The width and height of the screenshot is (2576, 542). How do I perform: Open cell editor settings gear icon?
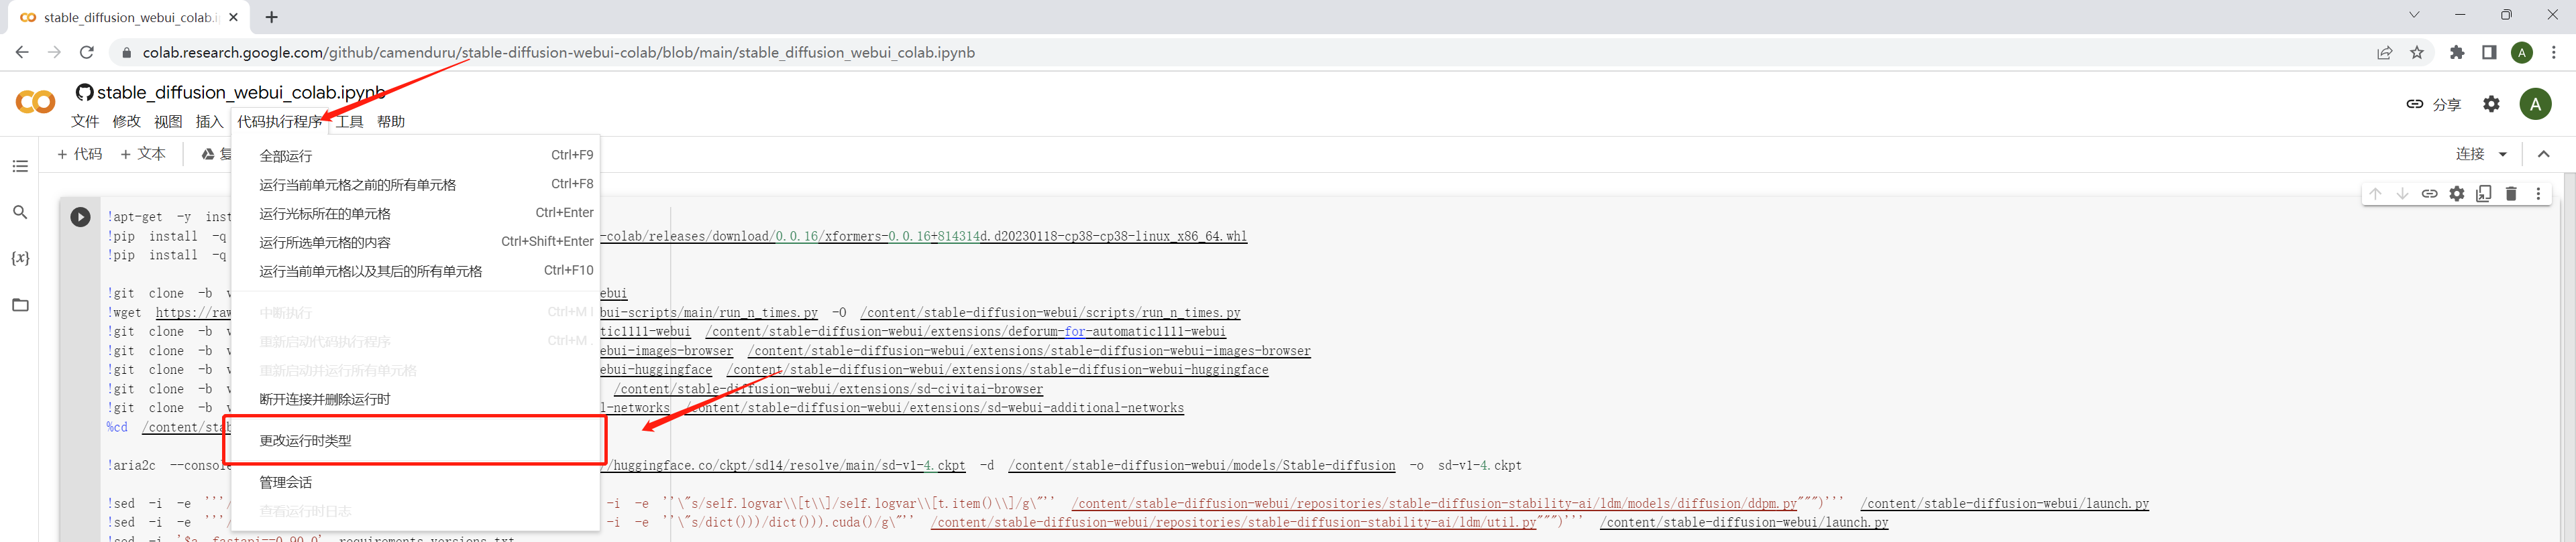pyautogui.click(x=2456, y=194)
